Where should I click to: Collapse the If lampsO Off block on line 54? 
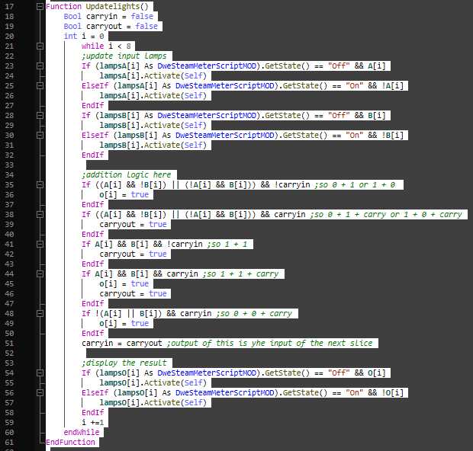40,373
